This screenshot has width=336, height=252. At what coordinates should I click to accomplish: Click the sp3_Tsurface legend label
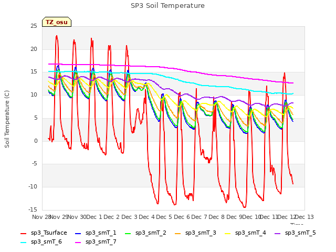49,233
